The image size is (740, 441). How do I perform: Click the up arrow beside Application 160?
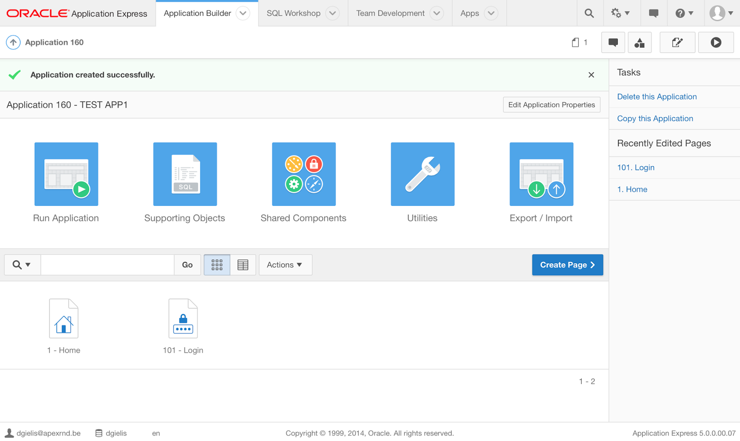(x=13, y=42)
